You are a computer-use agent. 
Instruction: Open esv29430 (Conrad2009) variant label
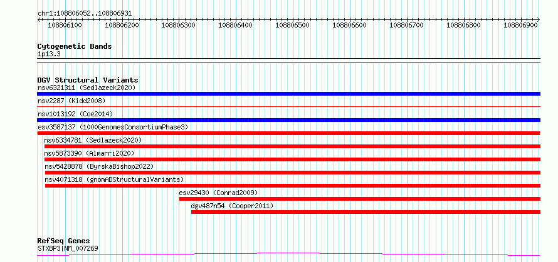tap(218, 193)
